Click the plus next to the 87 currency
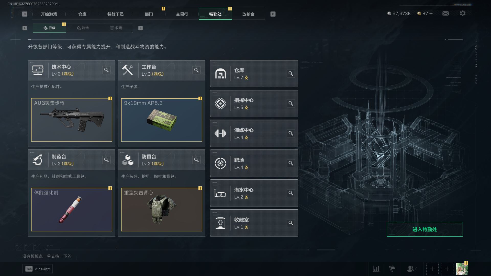The height and width of the screenshot is (276, 491). (x=431, y=13)
